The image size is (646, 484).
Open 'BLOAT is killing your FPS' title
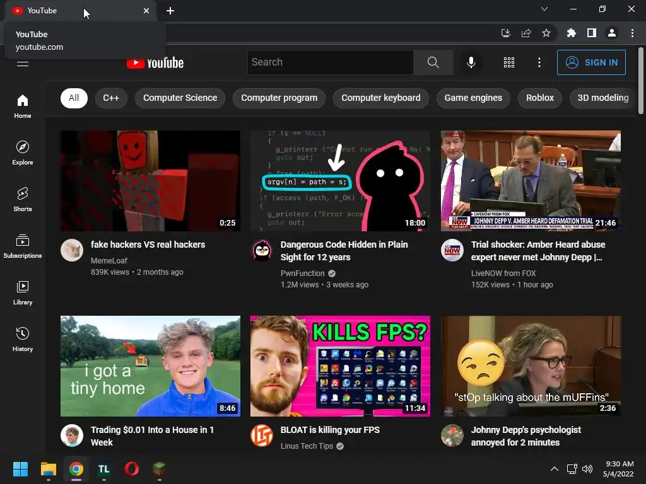330,430
